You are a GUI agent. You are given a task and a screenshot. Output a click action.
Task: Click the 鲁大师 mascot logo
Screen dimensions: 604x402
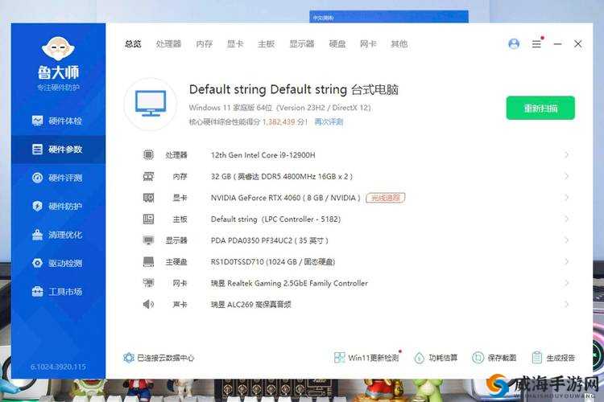pos(59,49)
